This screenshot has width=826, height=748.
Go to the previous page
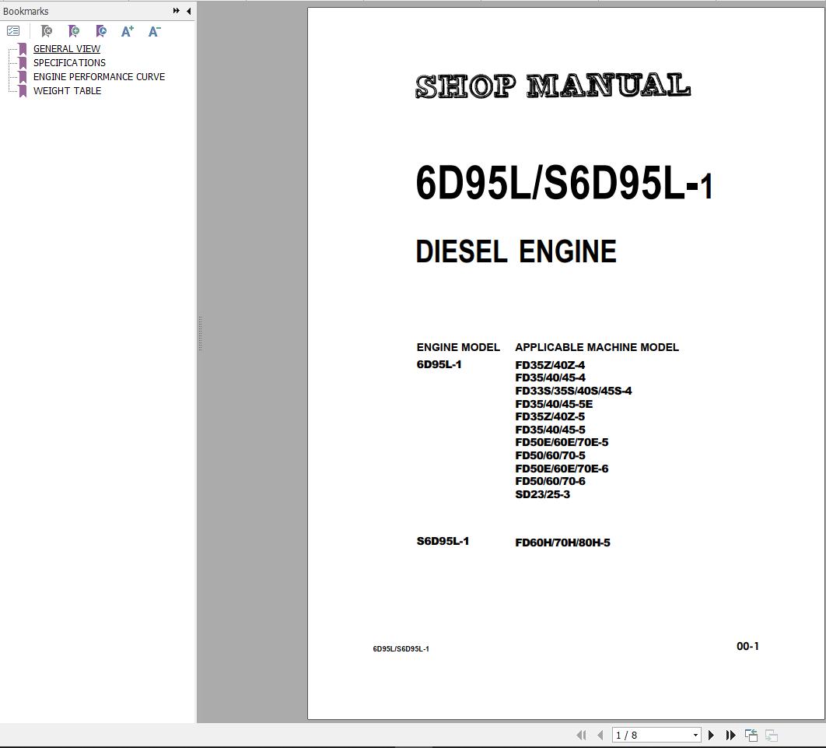(600, 735)
